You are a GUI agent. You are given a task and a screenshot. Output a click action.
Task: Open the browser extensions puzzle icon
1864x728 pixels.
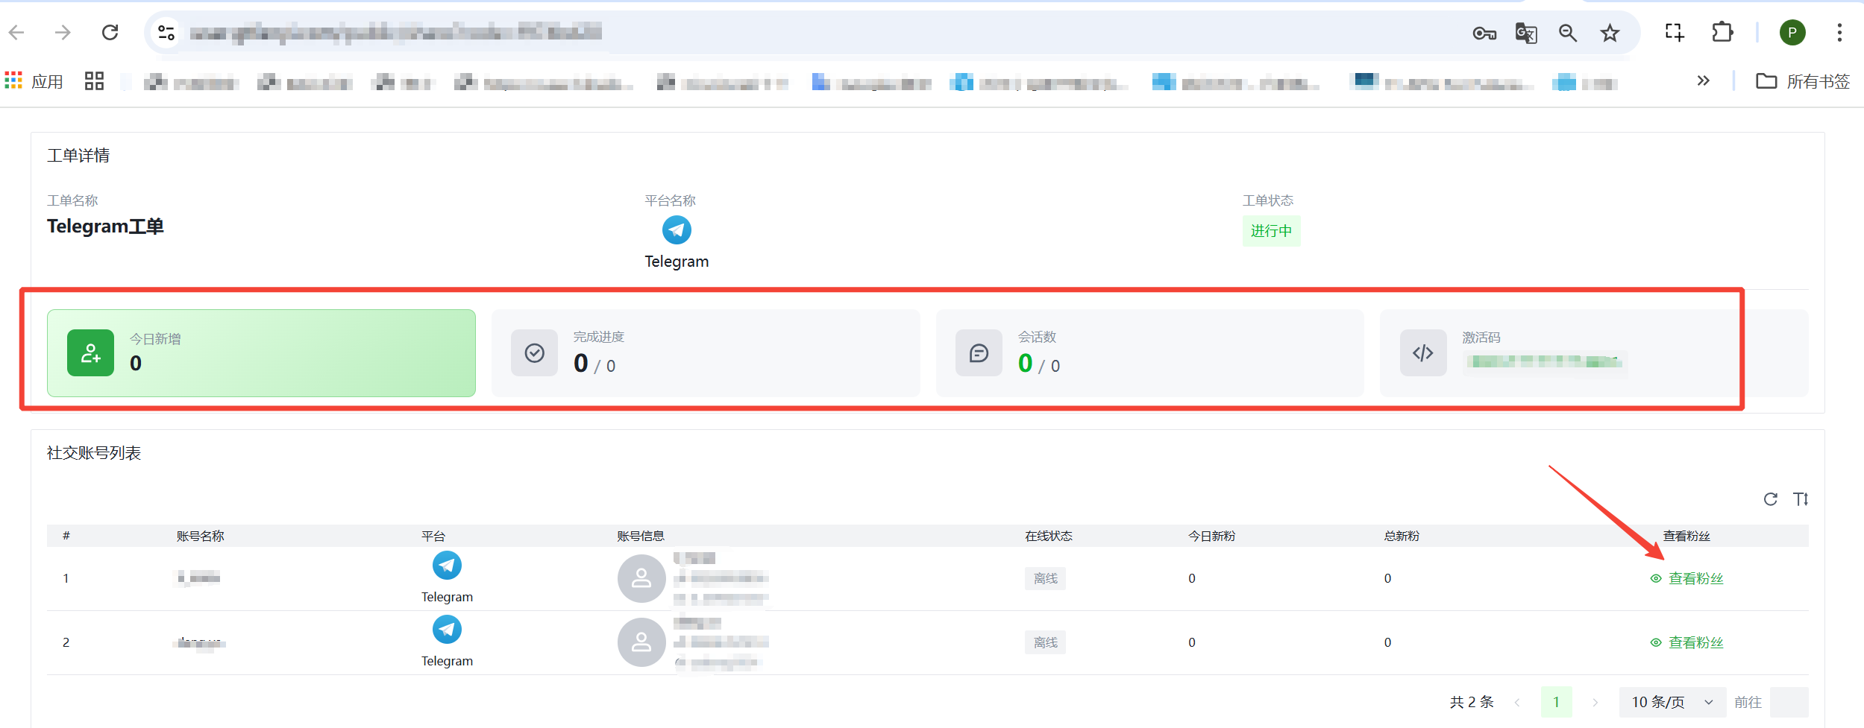pyautogui.click(x=1722, y=33)
